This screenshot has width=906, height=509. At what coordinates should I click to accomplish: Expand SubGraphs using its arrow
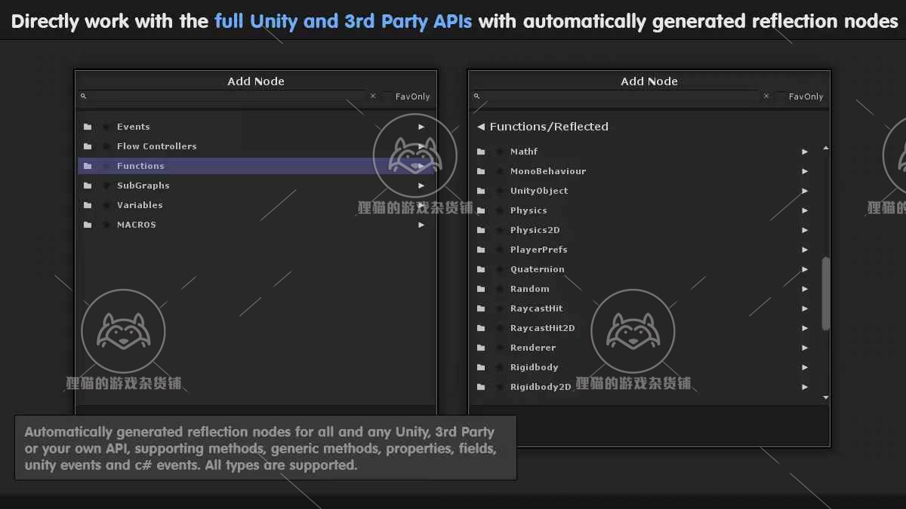click(x=421, y=186)
